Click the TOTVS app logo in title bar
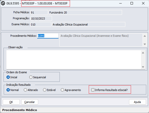 pyautogui.click(x=3, y=3)
